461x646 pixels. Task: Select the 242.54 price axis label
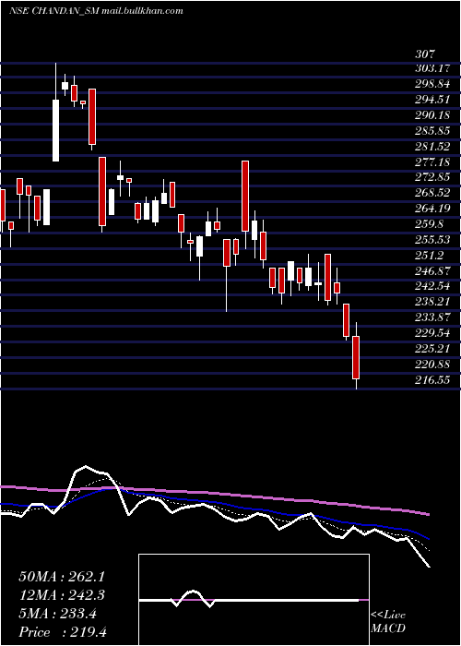(432, 286)
